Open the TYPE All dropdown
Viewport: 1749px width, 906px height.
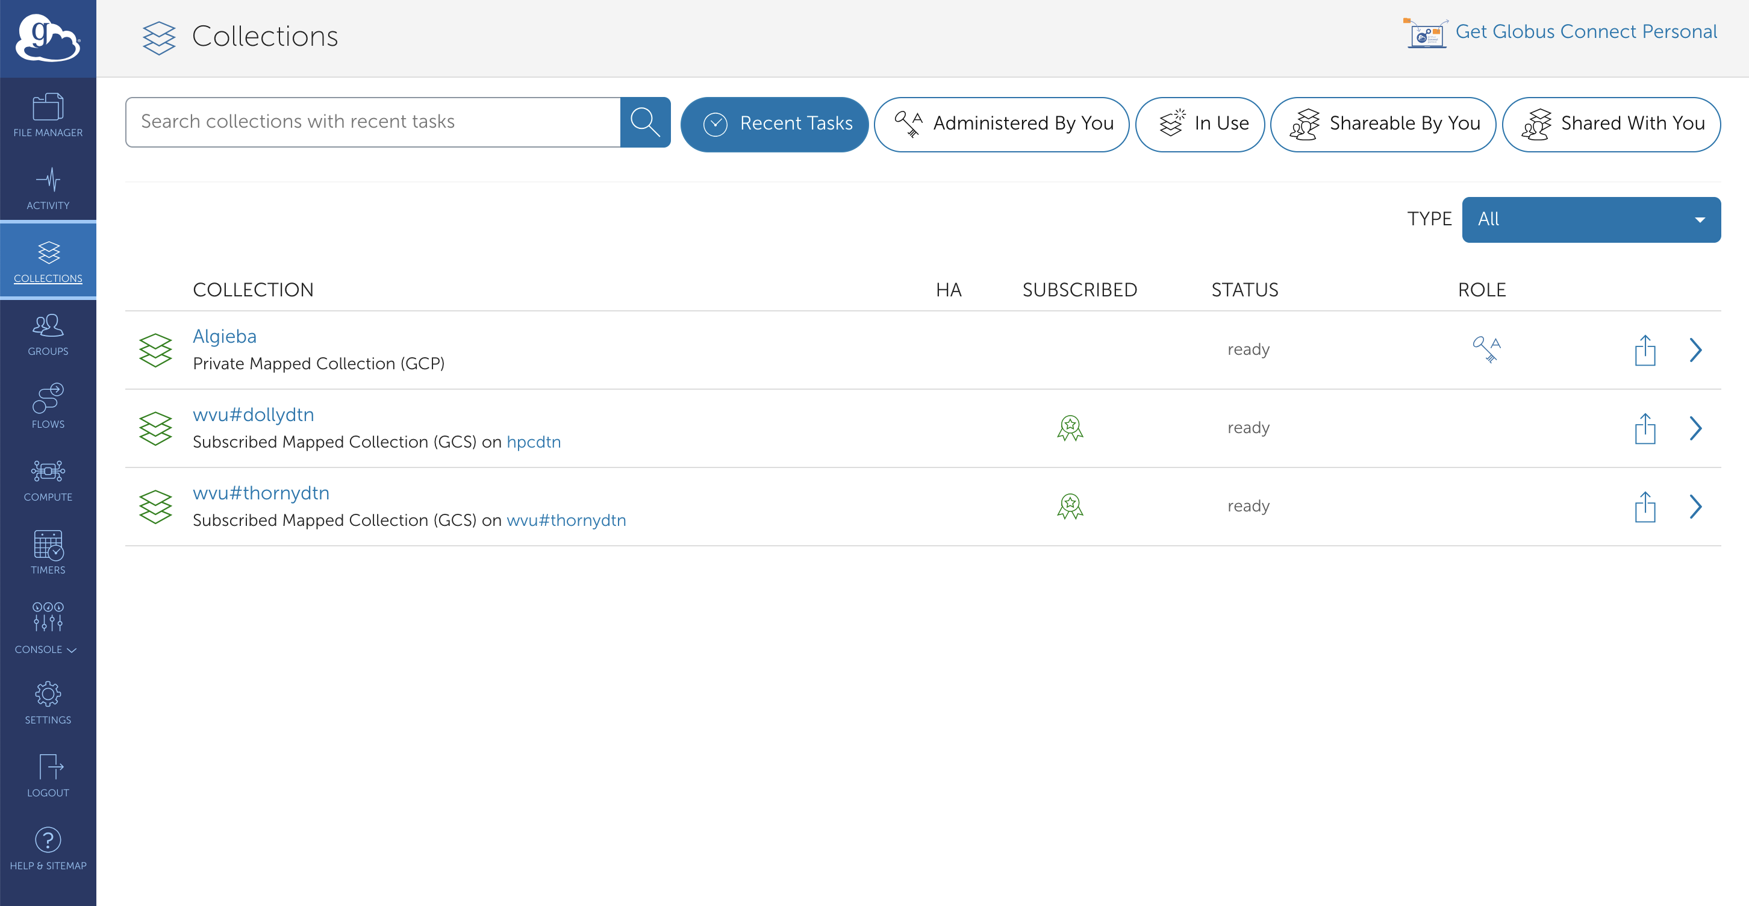coord(1591,219)
